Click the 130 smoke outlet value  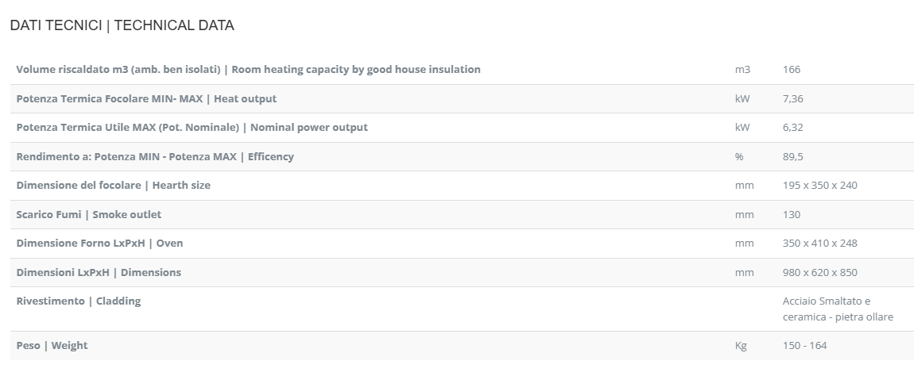pos(792,215)
